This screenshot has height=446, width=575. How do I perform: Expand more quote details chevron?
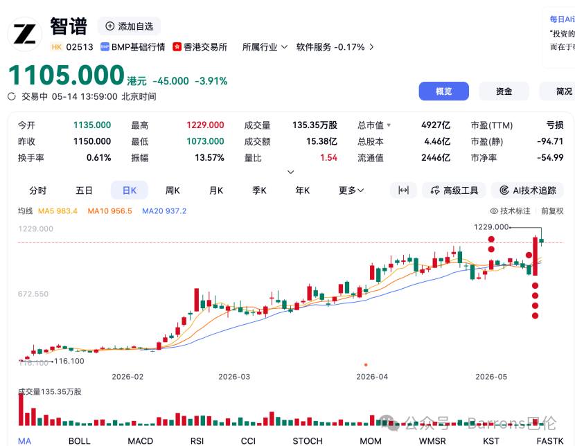click(290, 172)
